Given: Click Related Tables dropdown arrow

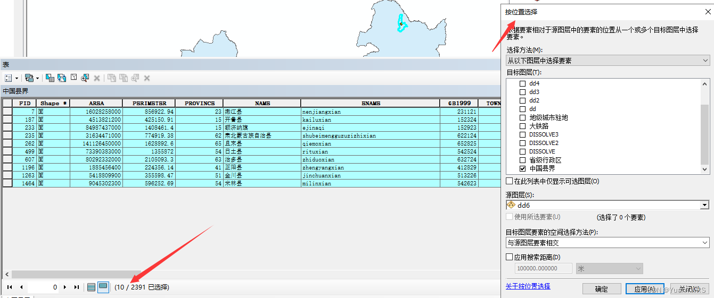Looking at the screenshot, I should (x=37, y=79).
